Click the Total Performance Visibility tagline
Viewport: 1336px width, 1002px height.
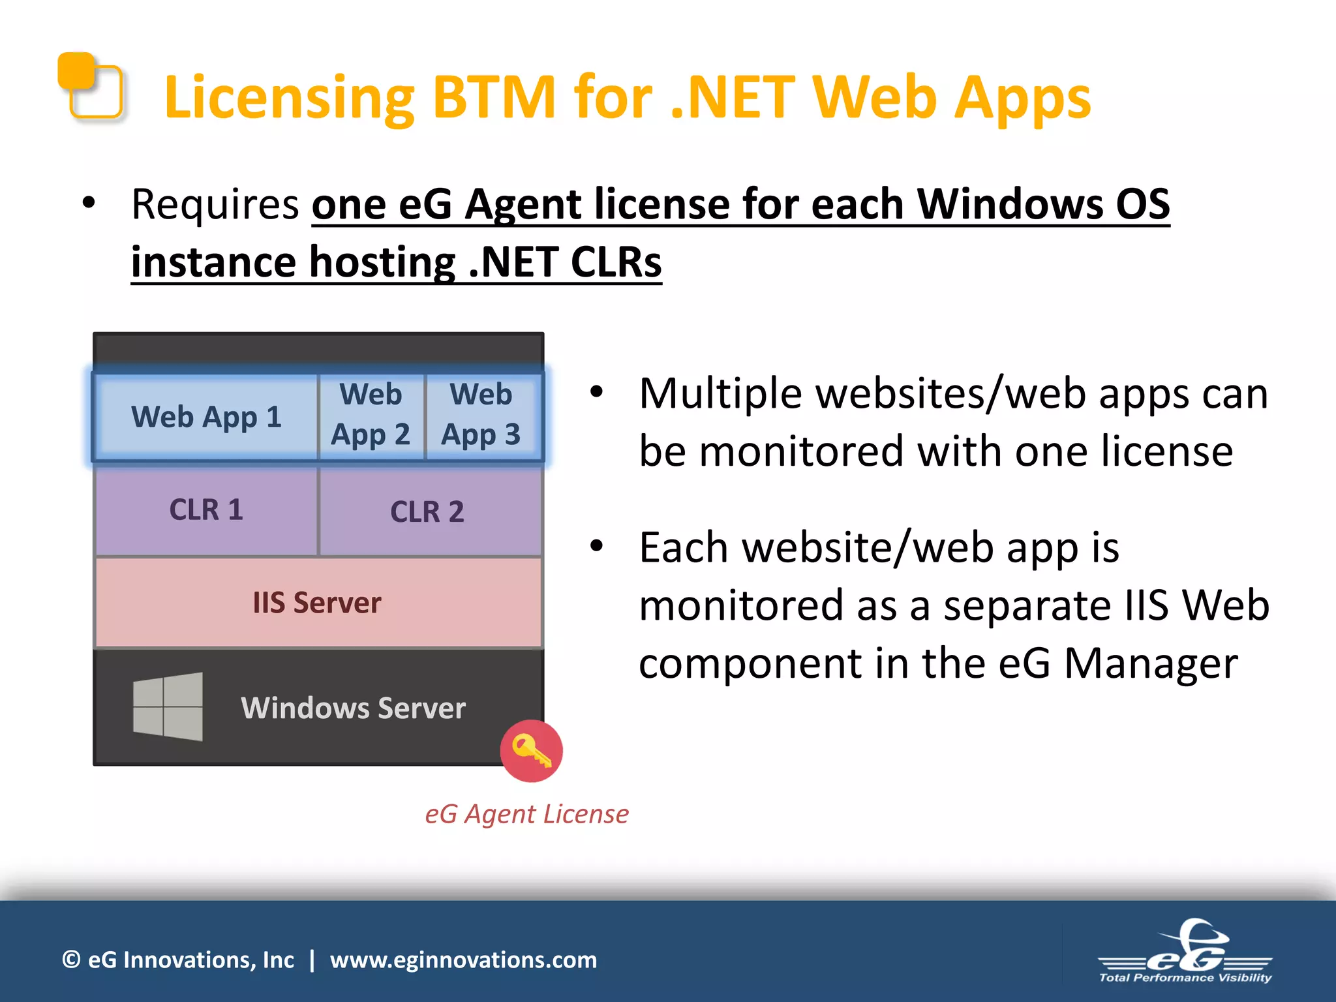(1185, 977)
